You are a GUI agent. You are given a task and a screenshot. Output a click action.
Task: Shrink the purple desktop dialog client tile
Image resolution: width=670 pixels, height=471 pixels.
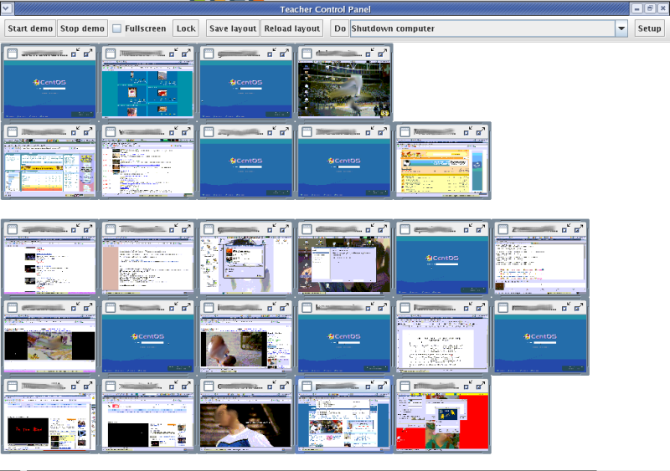click(x=369, y=229)
